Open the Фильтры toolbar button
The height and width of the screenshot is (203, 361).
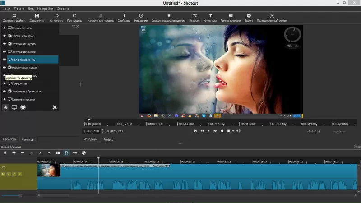210,18
